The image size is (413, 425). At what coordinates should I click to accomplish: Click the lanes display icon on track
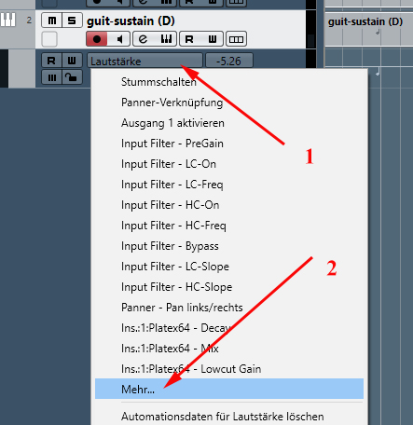pyautogui.click(x=236, y=39)
